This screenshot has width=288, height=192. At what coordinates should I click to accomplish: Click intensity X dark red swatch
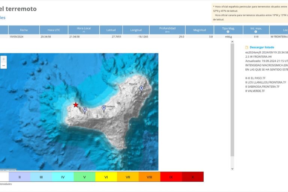pos(193,177)
